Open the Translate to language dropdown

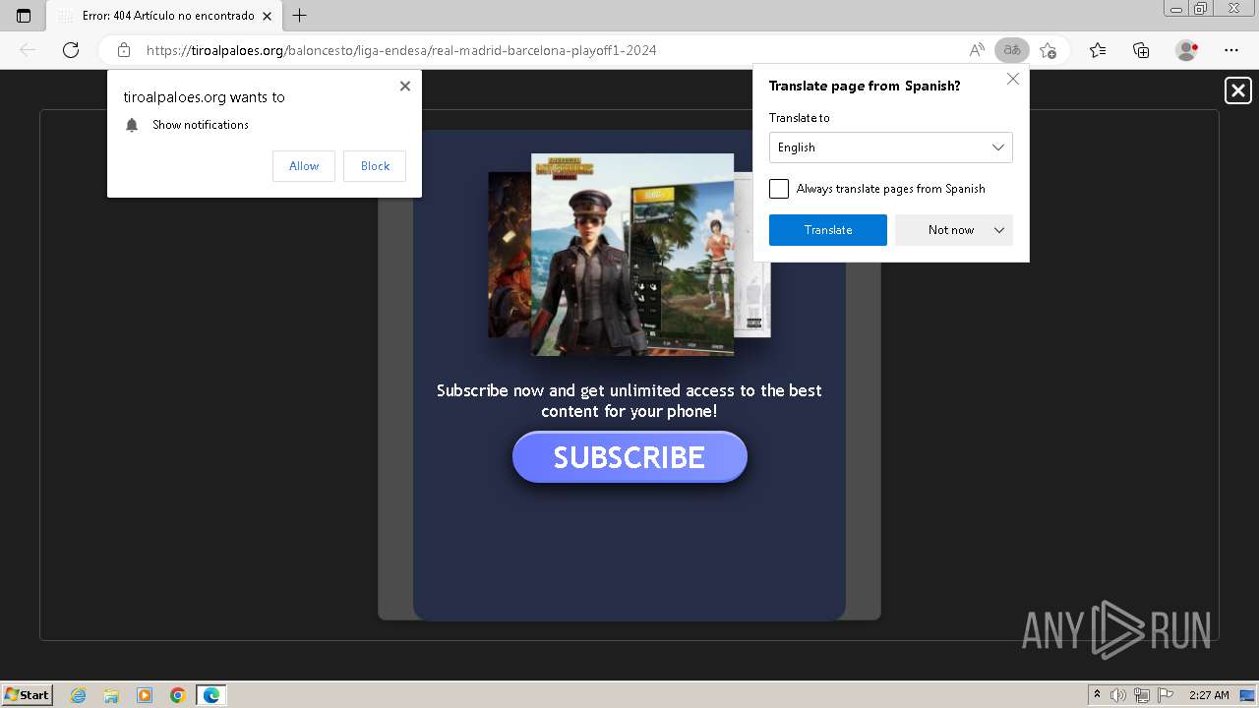point(890,147)
